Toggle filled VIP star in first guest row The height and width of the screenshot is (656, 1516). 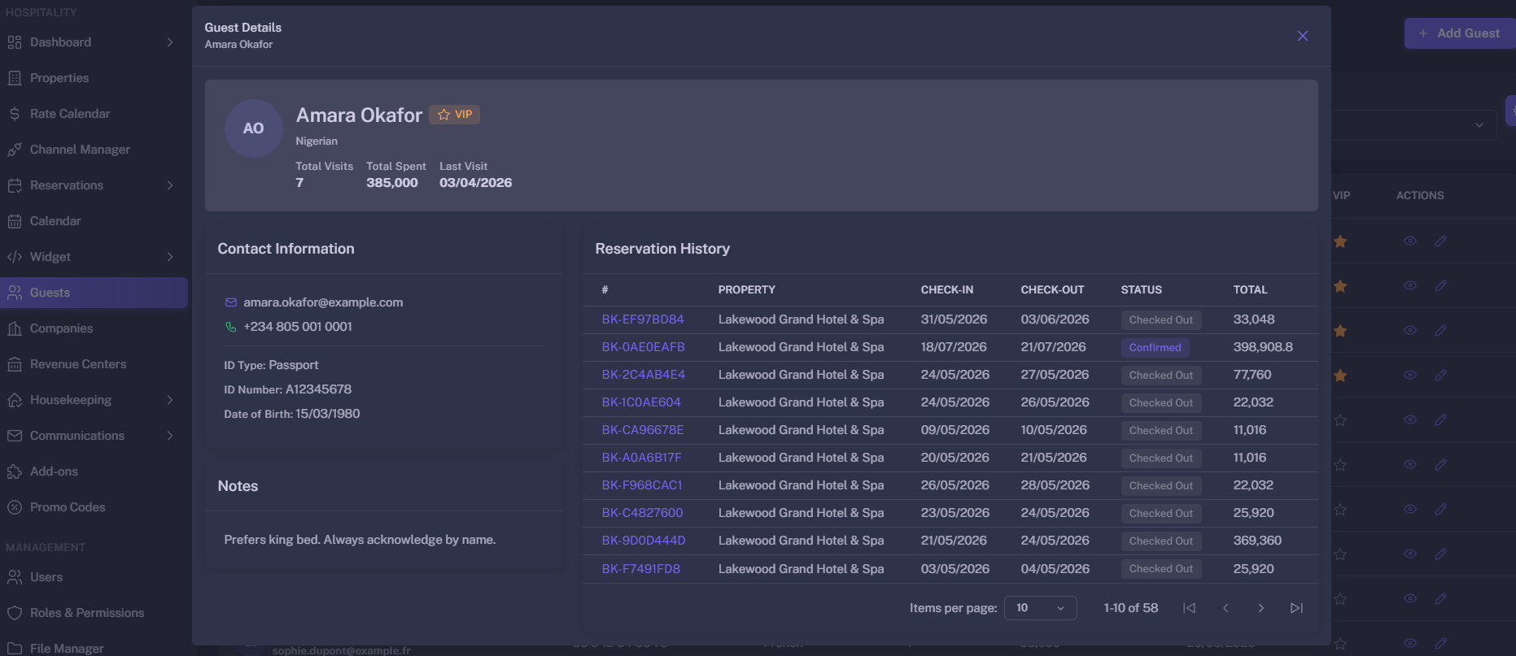[x=1340, y=241]
